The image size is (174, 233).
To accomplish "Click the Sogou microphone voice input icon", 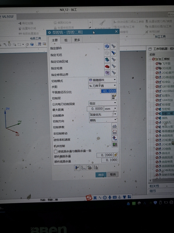I will click(110, 197).
